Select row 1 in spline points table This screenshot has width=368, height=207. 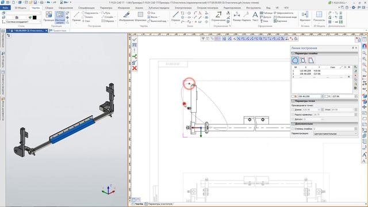point(321,71)
